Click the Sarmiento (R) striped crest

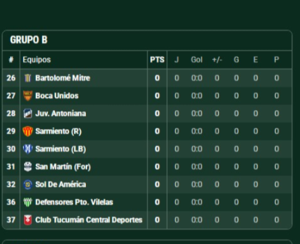tap(28, 131)
